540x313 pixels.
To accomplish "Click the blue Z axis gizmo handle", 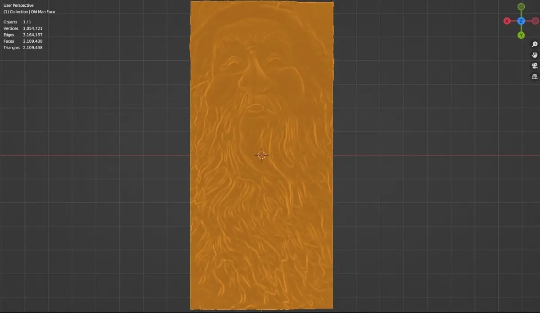I will [x=521, y=21].
